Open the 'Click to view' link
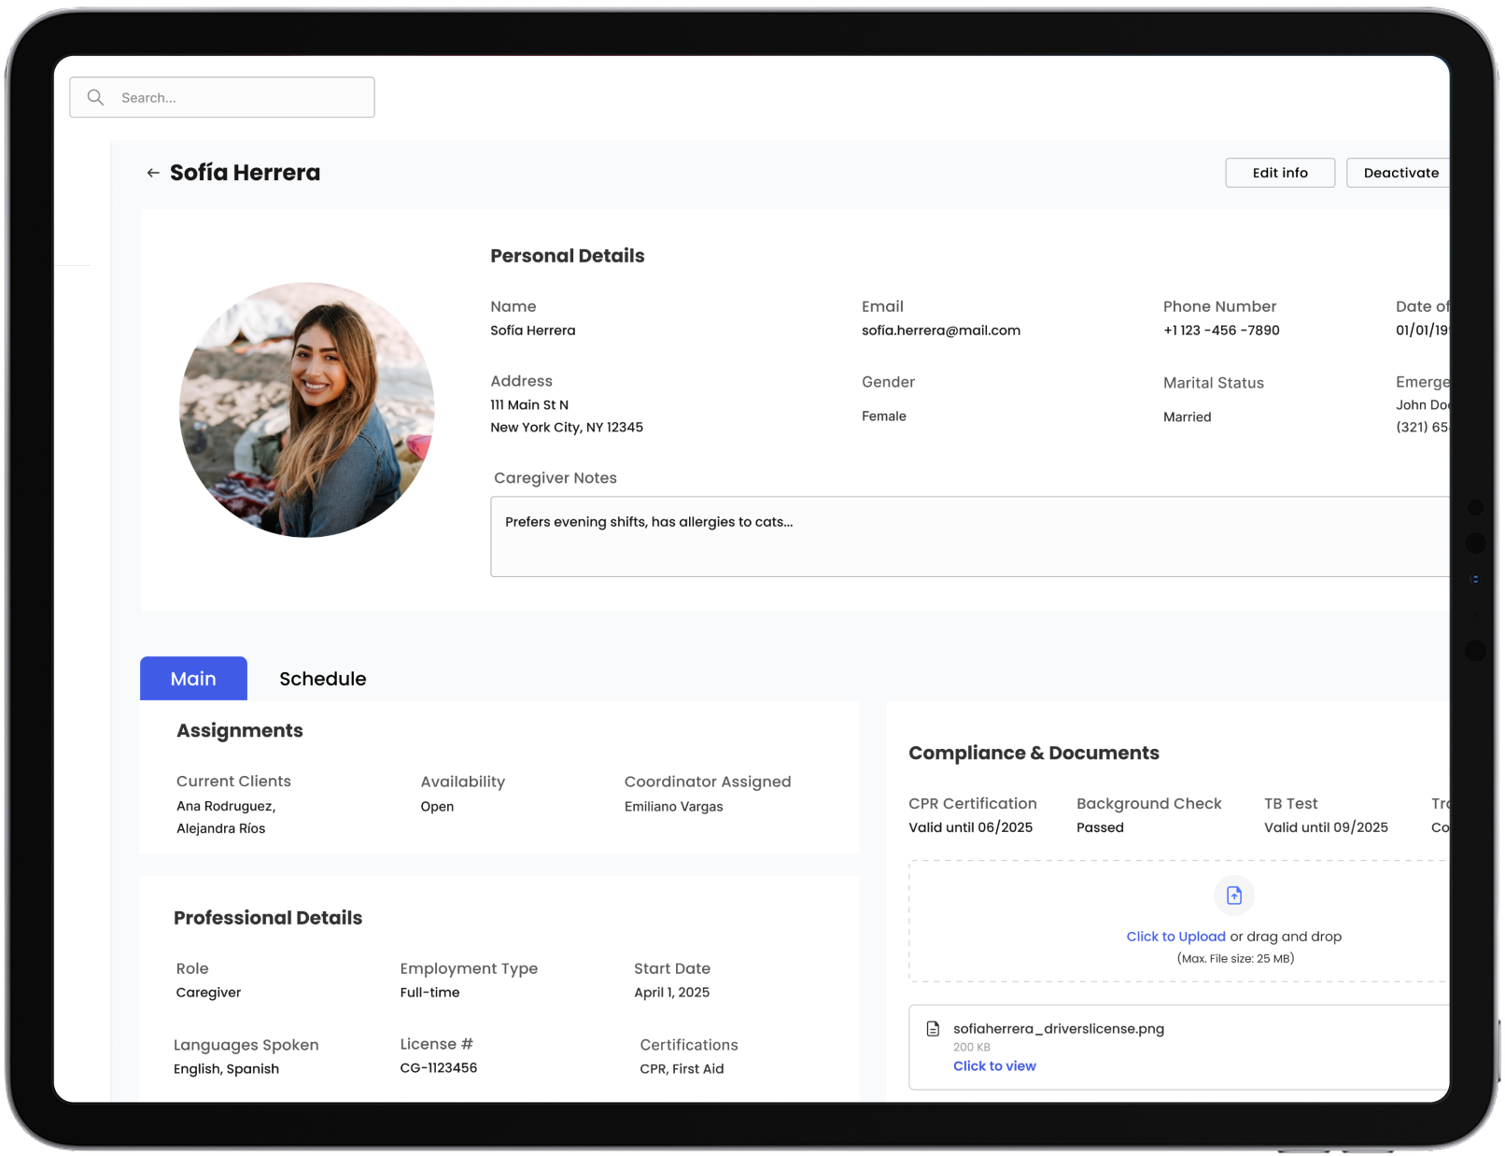1505x1156 pixels. tap(994, 1066)
